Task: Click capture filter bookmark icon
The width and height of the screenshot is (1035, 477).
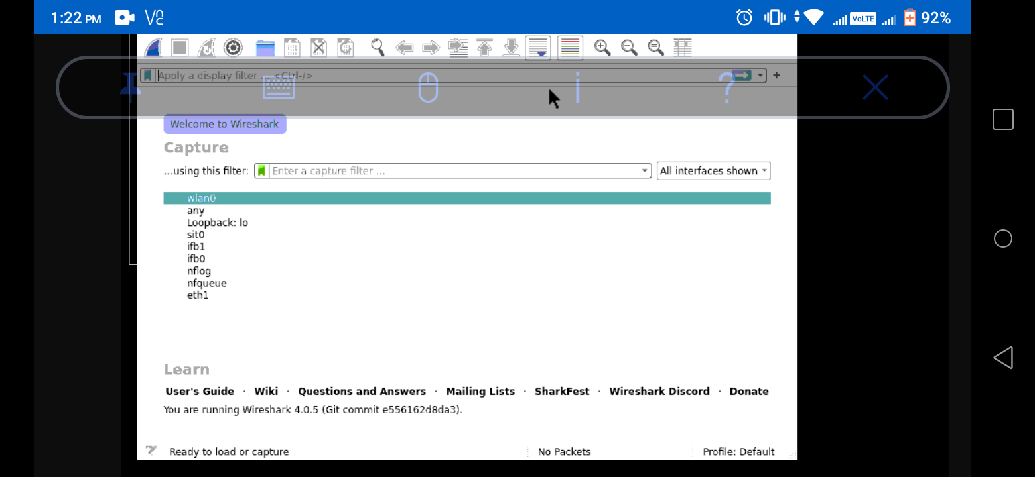Action: [x=262, y=171]
